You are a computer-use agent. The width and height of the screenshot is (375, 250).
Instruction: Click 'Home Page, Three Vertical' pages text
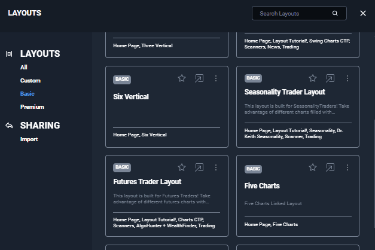(143, 45)
